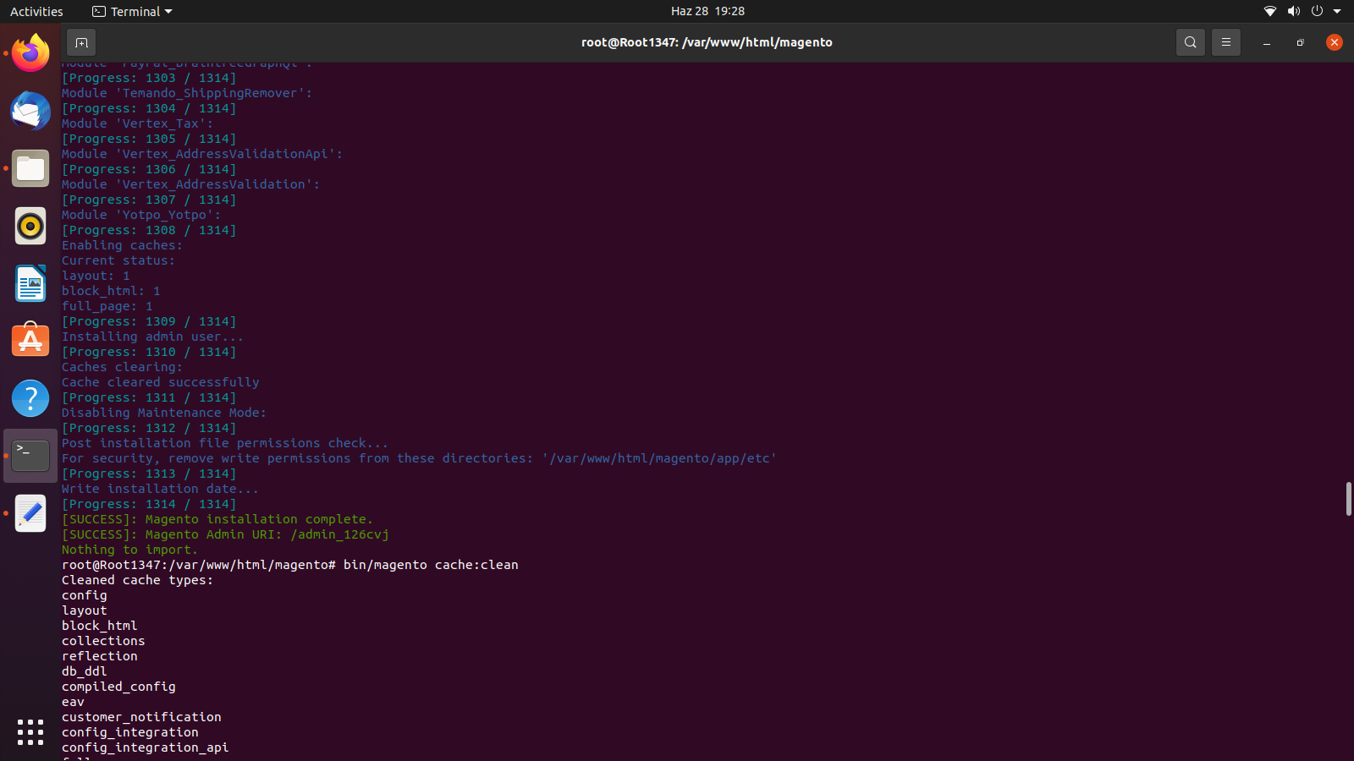
Task: Minimize the terminal window
Action: [1267, 42]
